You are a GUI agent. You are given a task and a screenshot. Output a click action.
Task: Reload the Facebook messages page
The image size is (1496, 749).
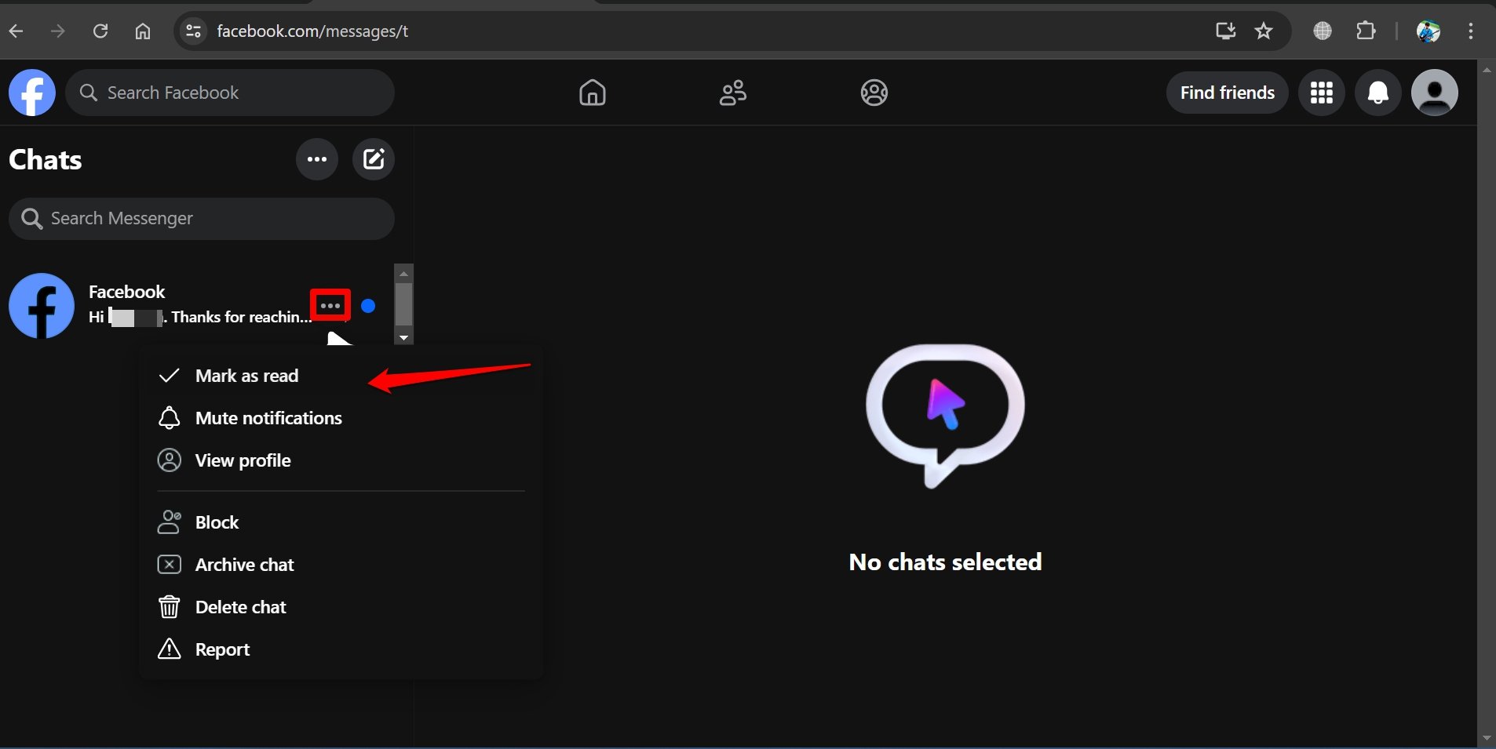[100, 31]
